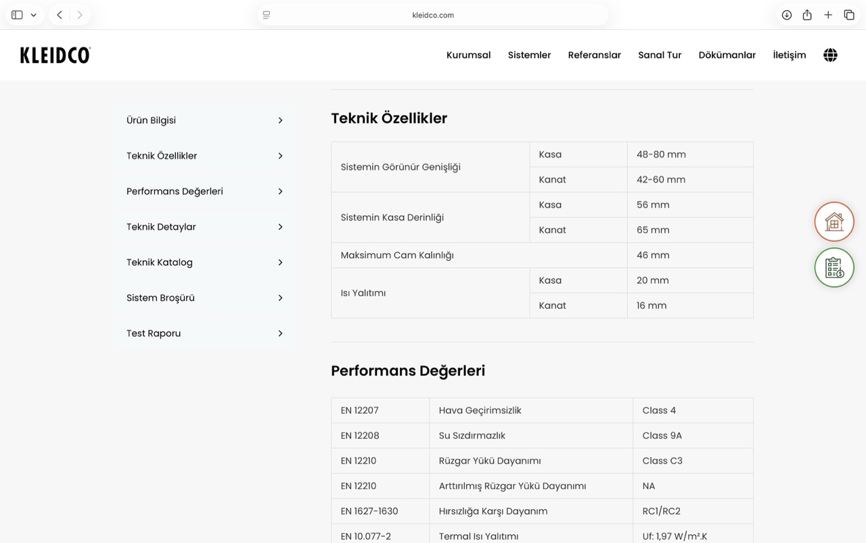Click the globe language selector icon
Image resolution: width=866 pixels, height=543 pixels.
tap(830, 55)
